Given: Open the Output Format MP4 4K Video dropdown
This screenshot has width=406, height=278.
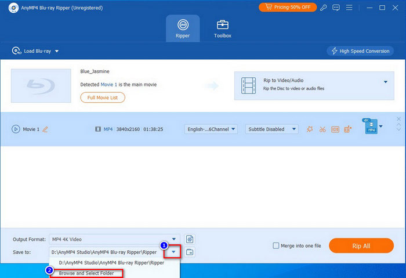Looking at the screenshot, I should [114, 239].
